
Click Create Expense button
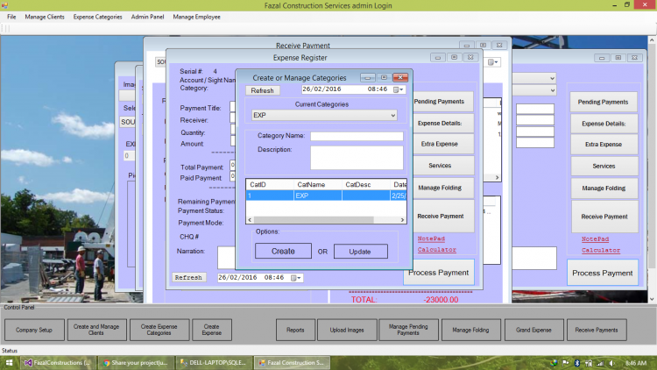[x=212, y=331]
